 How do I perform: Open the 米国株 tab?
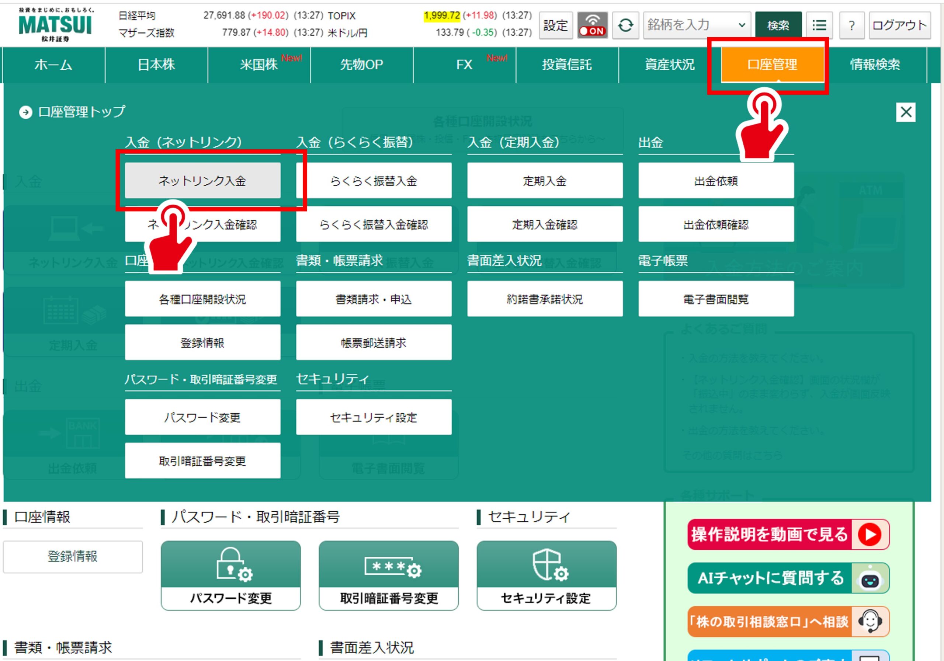(259, 65)
